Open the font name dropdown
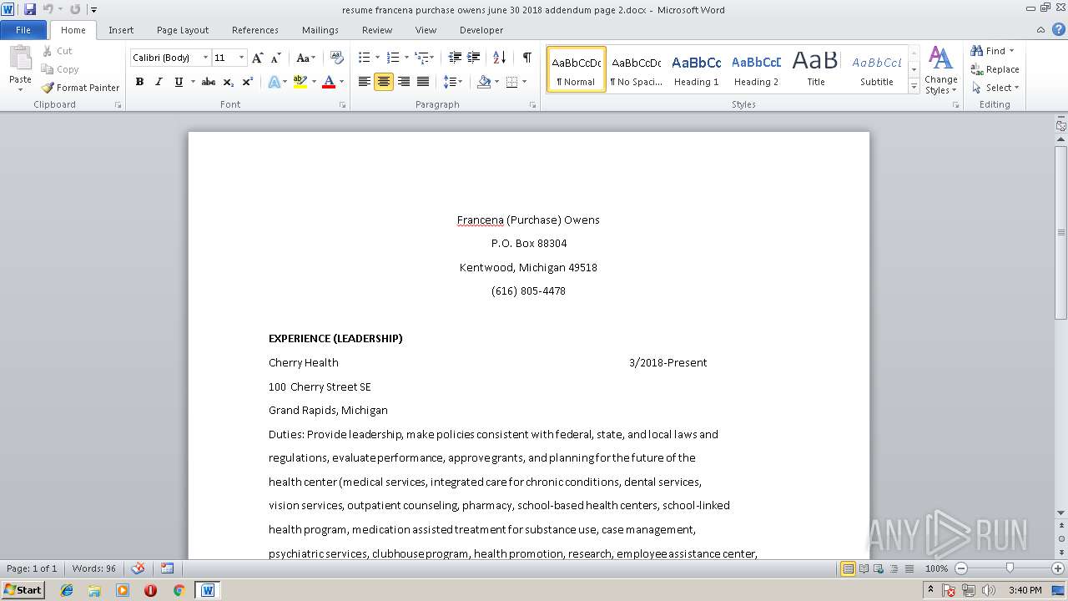This screenshot has width=1068, height=601. (205, 58)
